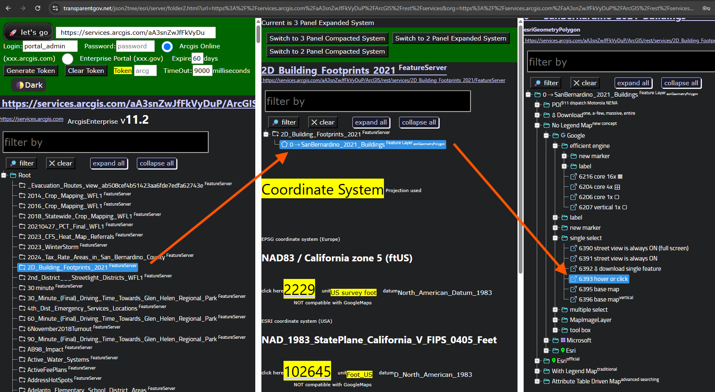This screenshot has height=392, width=715.
Task: Click folder icon of 2016_Crop_Mapping_WFL1
Action: click(22, 206)
